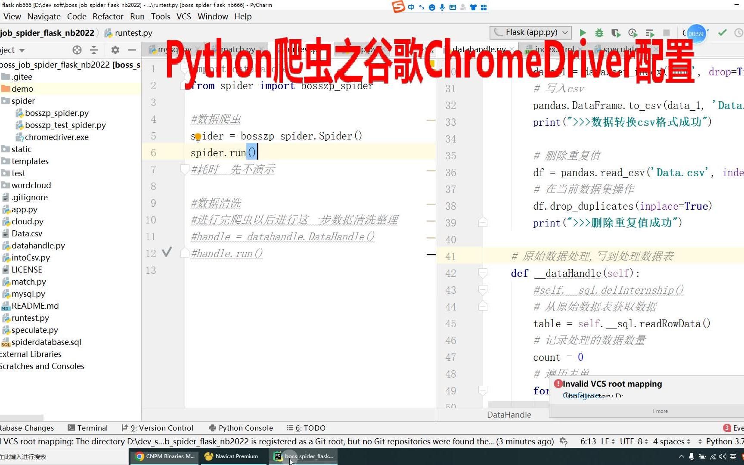This screenshot has height=465, width=744.
Task: Open the Window menu
Action: (213, 16)
